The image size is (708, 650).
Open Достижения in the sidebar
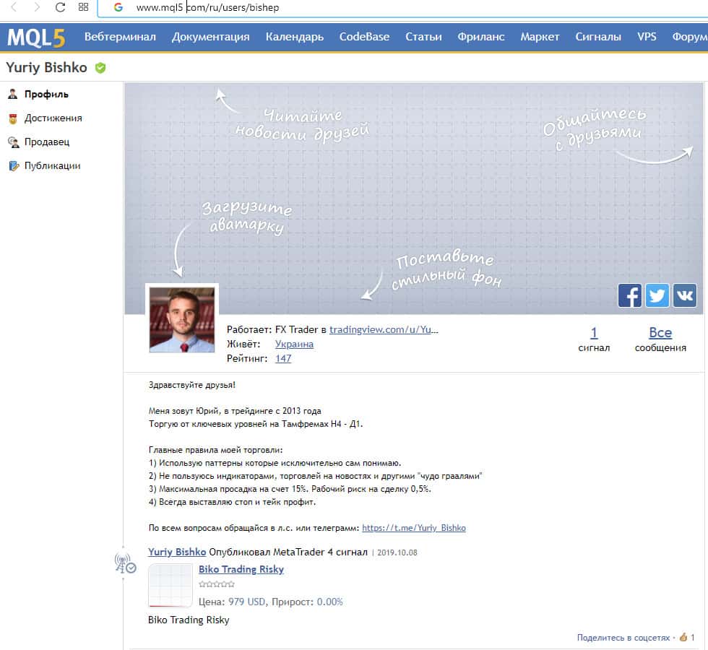click(x=53, y=118)
